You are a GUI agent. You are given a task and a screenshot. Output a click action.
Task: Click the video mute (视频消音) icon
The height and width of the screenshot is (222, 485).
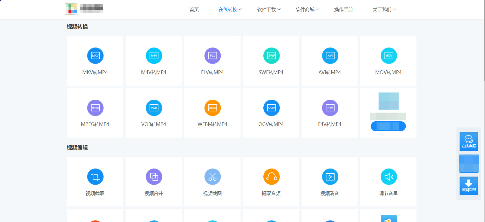click(330, 177)
